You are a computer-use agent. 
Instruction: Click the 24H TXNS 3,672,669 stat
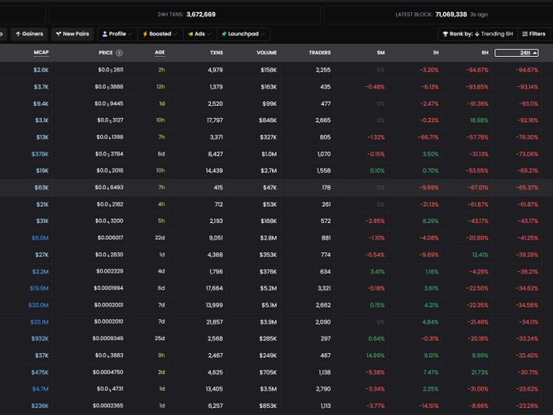[x=187, y=15]
